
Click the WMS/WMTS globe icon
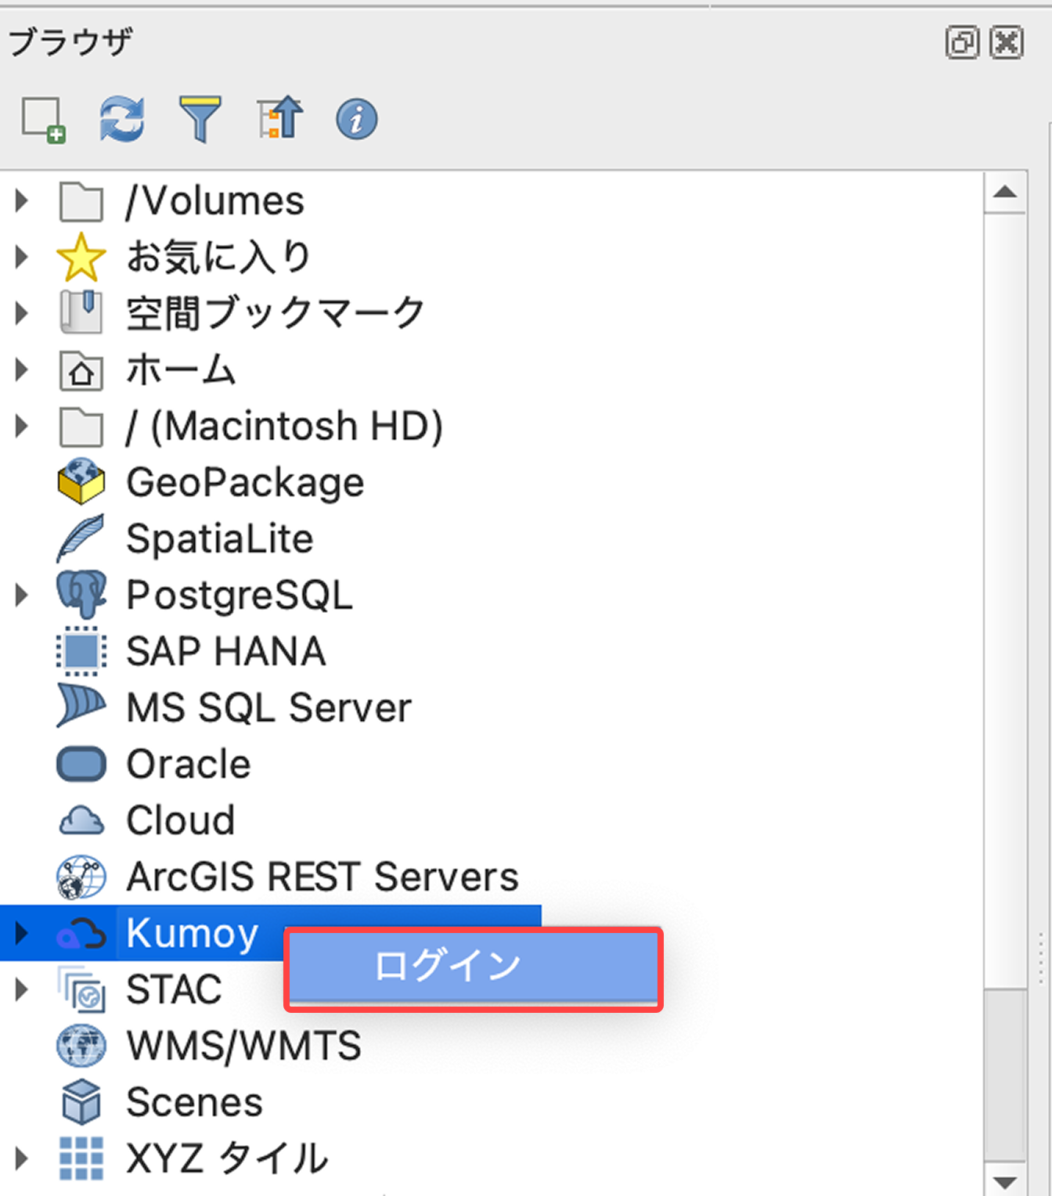point(81,1046)
